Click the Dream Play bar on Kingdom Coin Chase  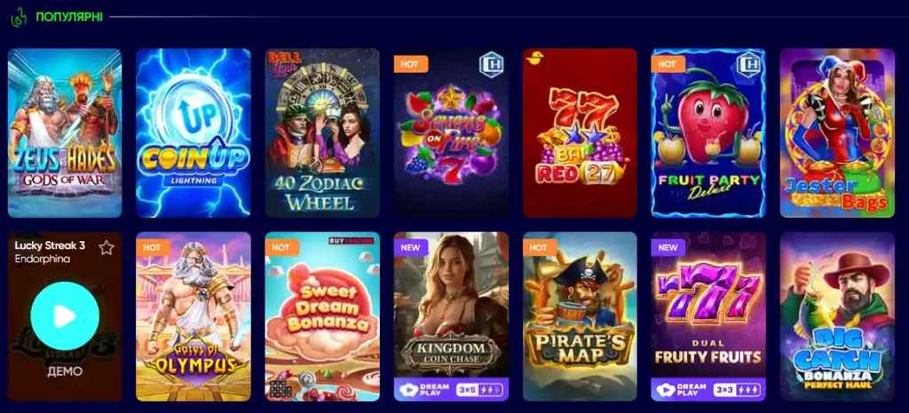[x=451, y=389]
